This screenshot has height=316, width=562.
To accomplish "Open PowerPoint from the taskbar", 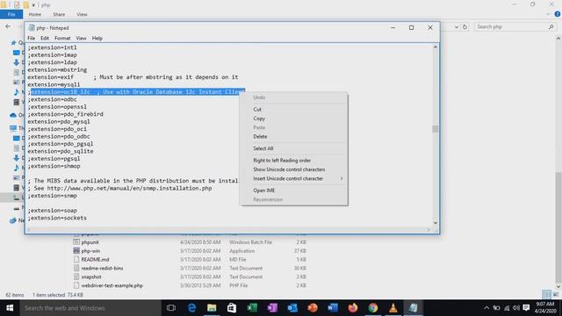I will 313,308.
